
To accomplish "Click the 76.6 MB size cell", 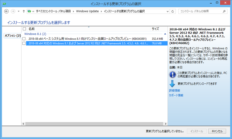I will pos(157,43).
